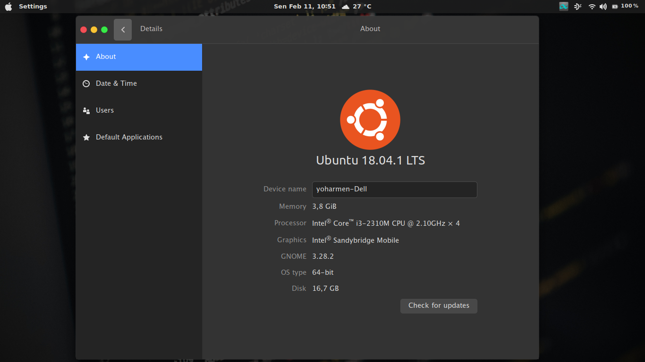This screenshot has width=645, height=362.
Task: Click the Details title in header bar
Action: point(151,29)
